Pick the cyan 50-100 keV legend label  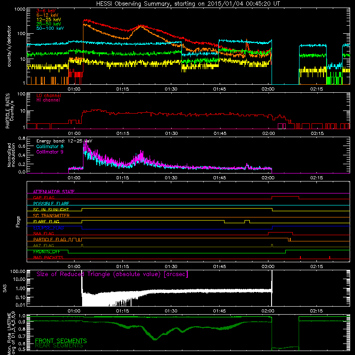(50, 28)
